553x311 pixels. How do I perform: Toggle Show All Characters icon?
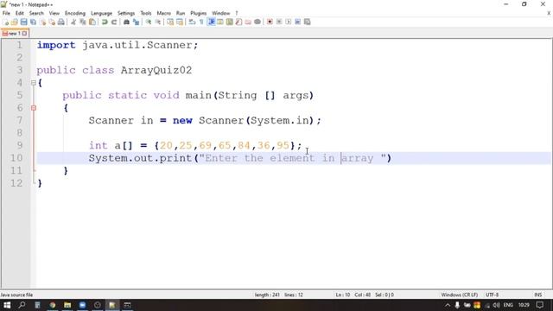[201, 22]
